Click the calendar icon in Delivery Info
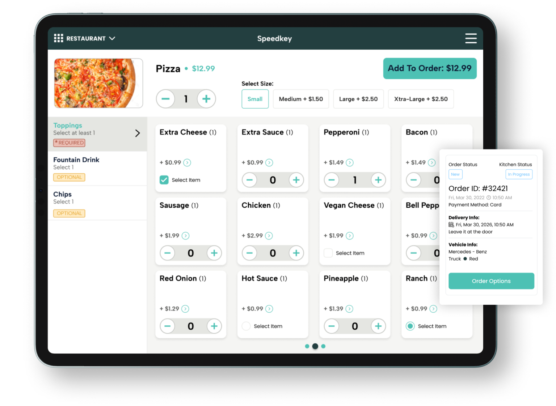The width and height of the screenshot is (556, 406). pos(451,224)
